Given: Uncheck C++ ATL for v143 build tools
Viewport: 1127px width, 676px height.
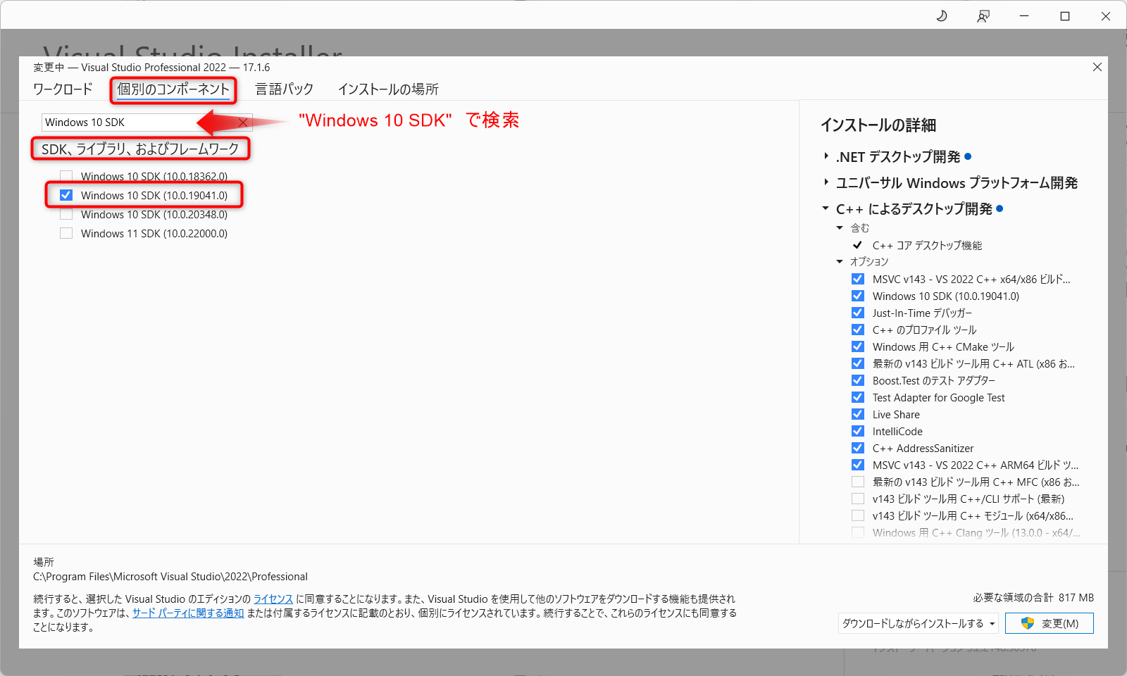Looking at the screenshot, I should pos(858,363).
